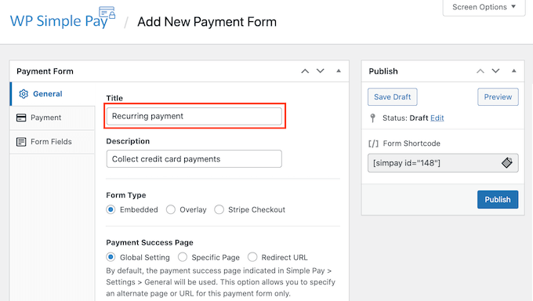Image resolution: width=533 pixels, height=301 pixels.
Task: Collapse the Payment Form panel
Action: (339, 71)
